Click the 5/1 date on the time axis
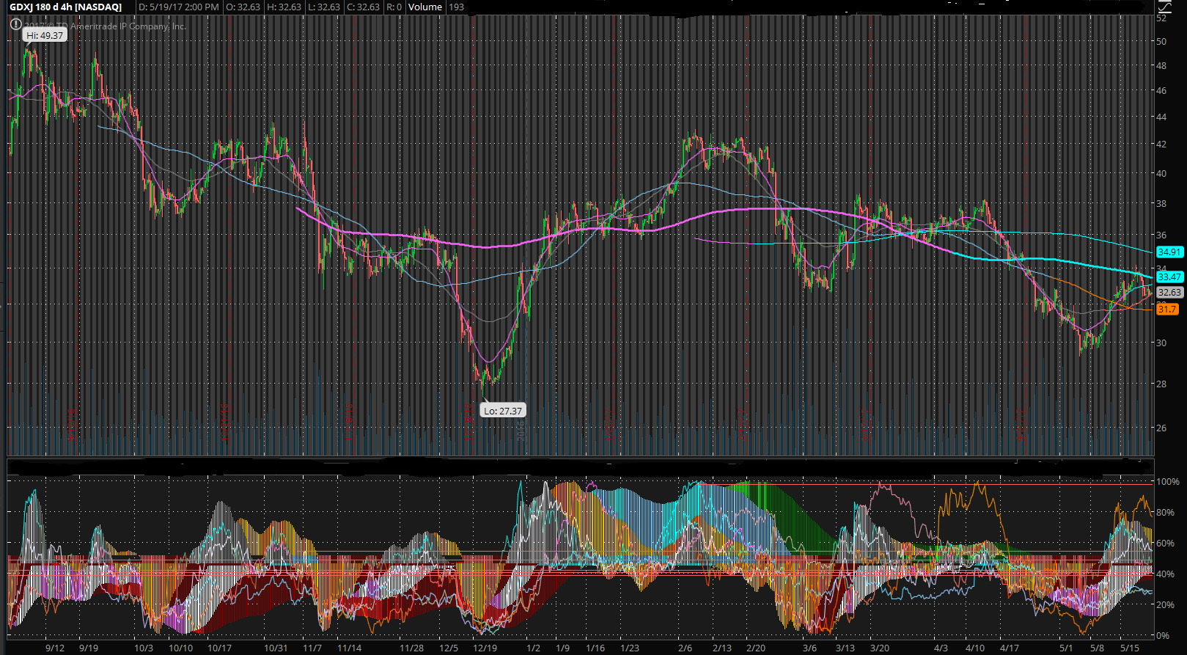This screenshot has height=655, width=1187. [x=1066, y=648]
